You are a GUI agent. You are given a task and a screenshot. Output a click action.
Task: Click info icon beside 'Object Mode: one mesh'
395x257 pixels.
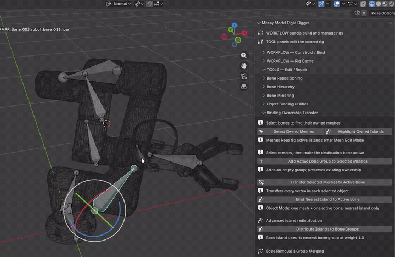coord(261,208)
